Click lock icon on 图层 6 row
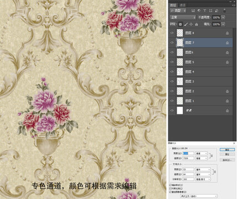 (227, 53)
